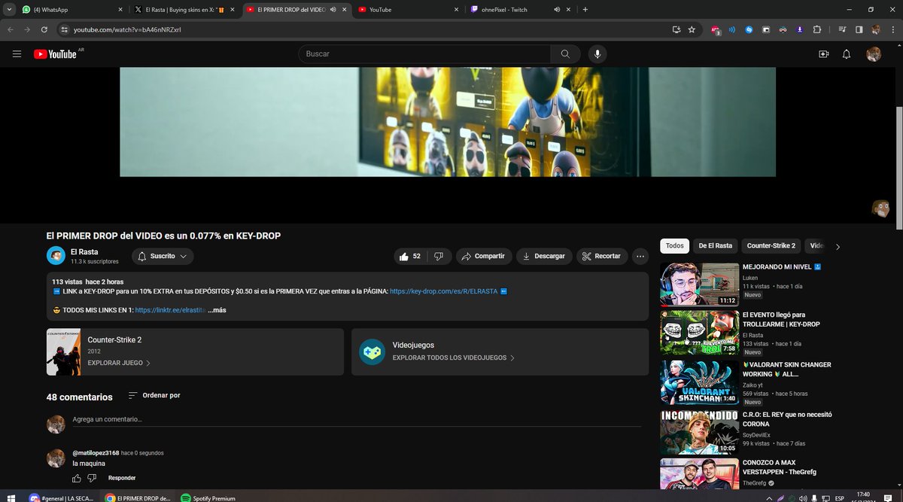Dislike the video with thumbs-down button
Image resolution: width=903 pixels, height=502 pixels.
pyautogui.click(x=439, y=256)
